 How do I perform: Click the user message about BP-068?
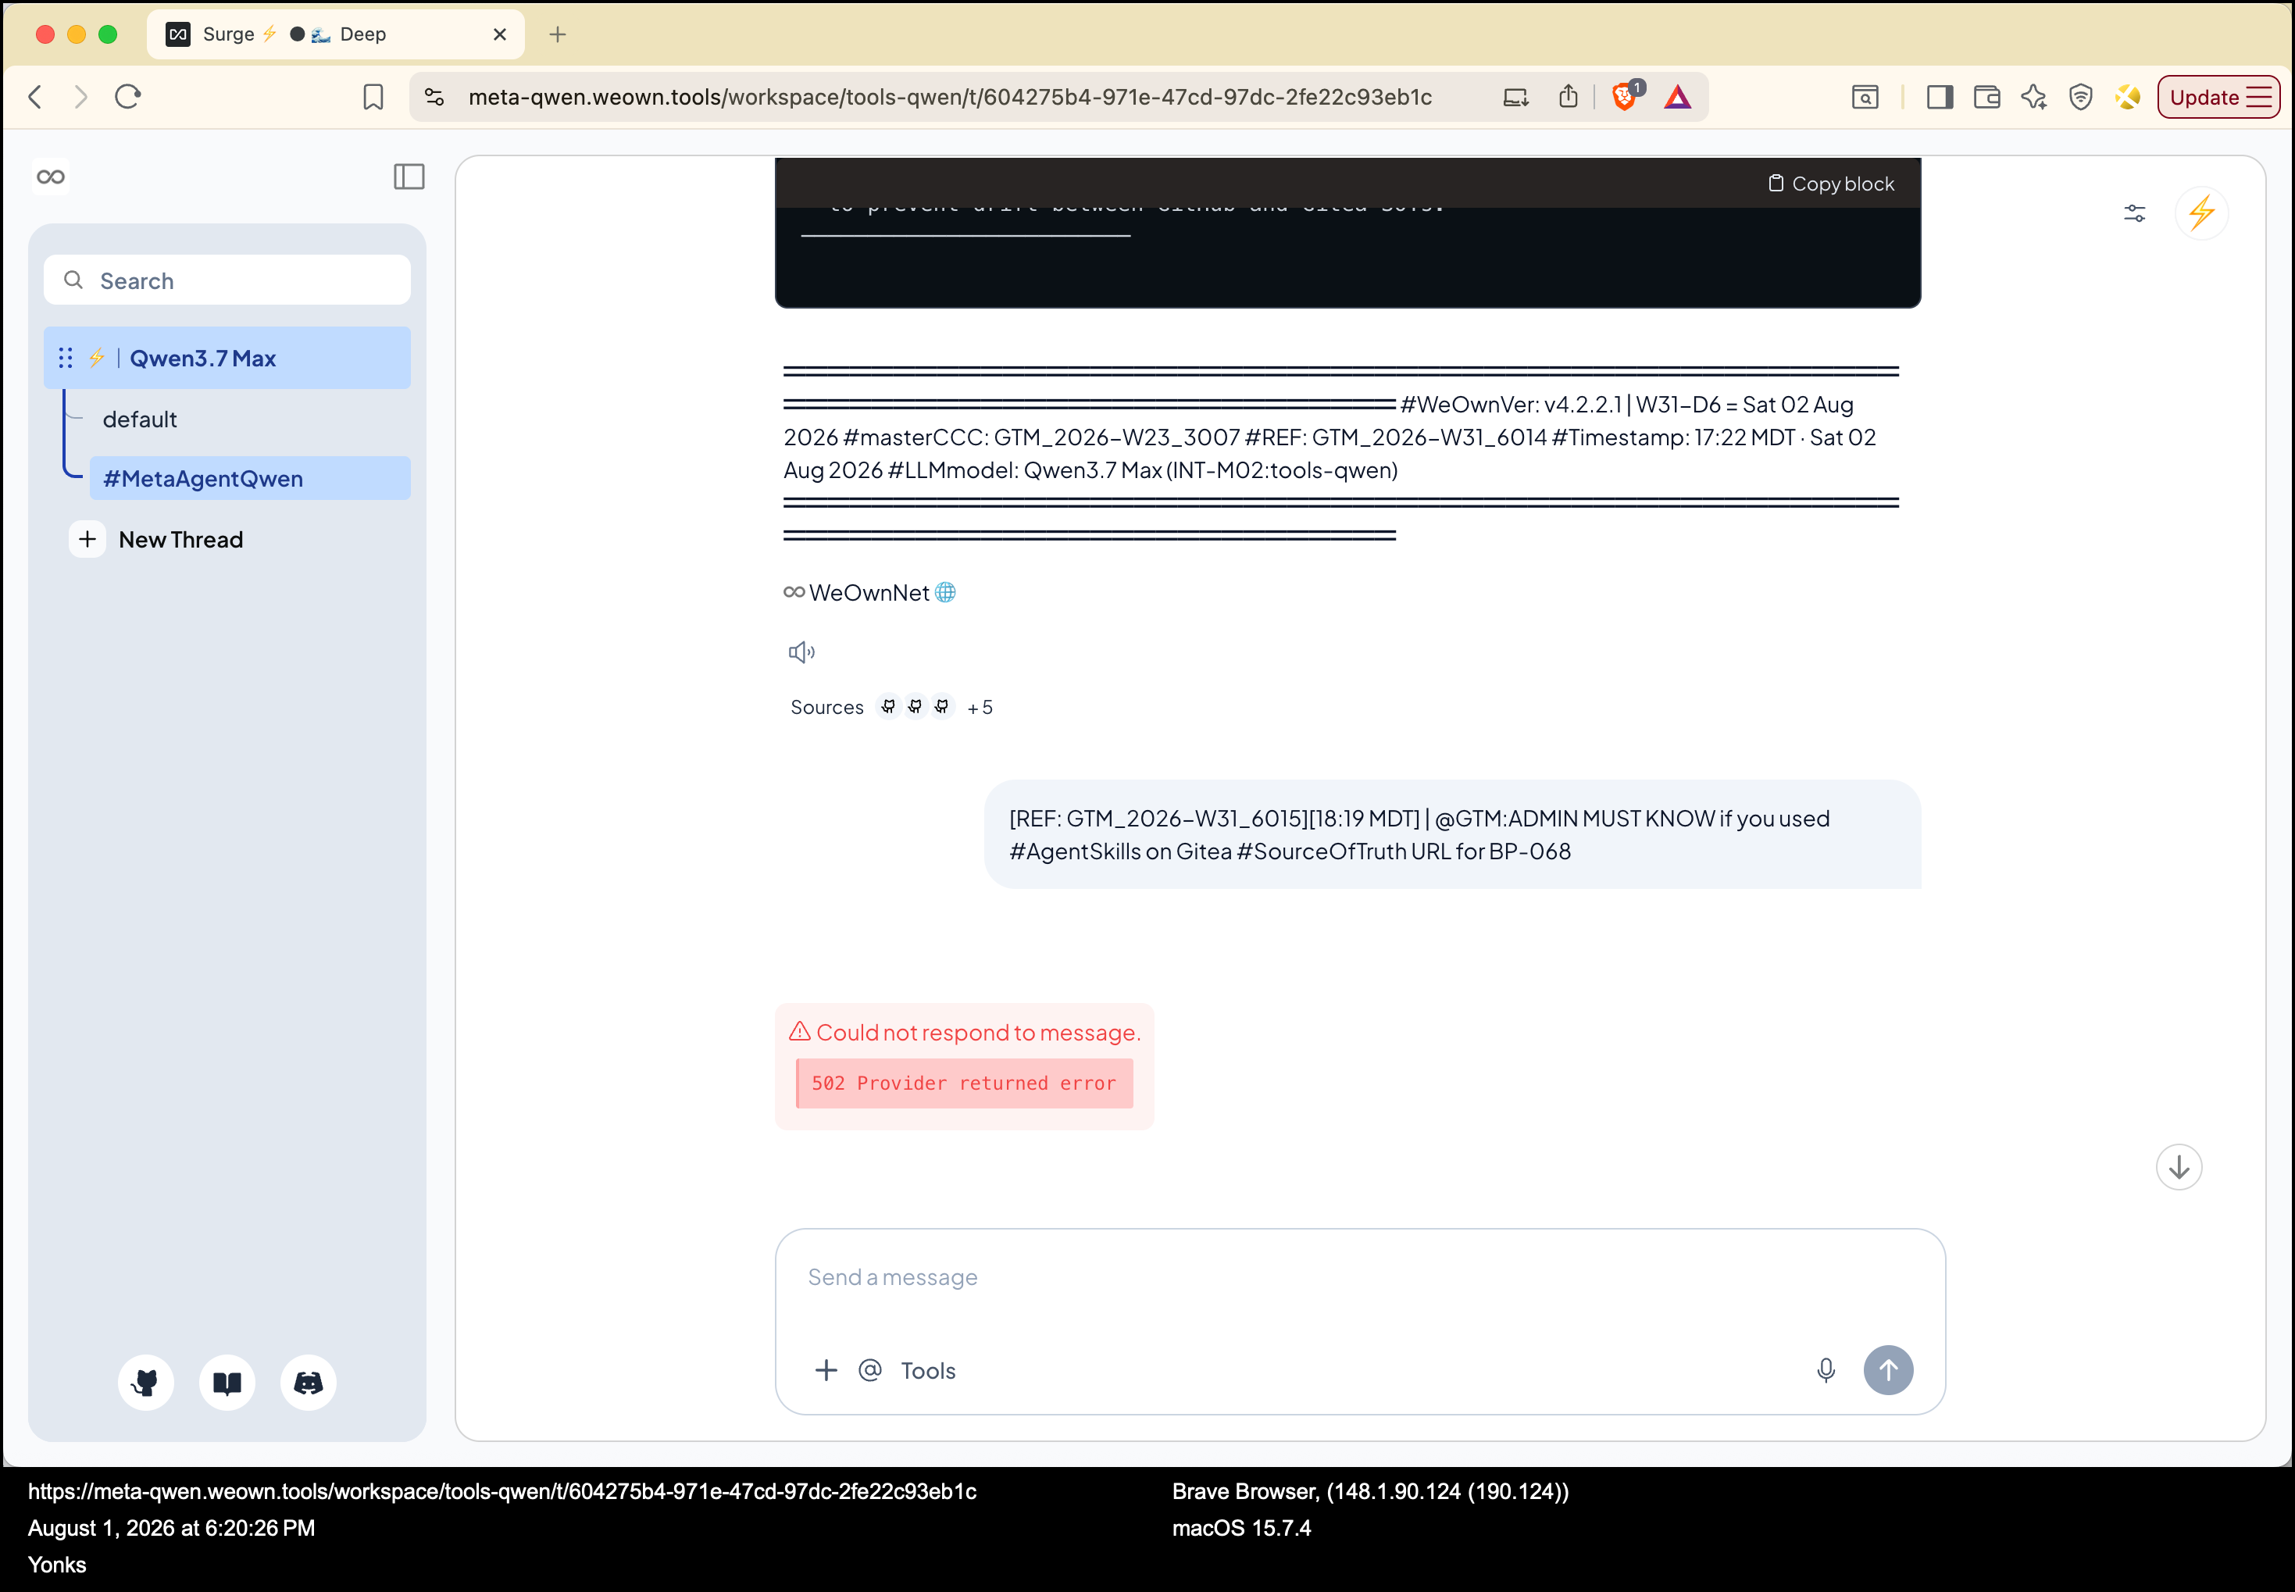point(1452,835)
